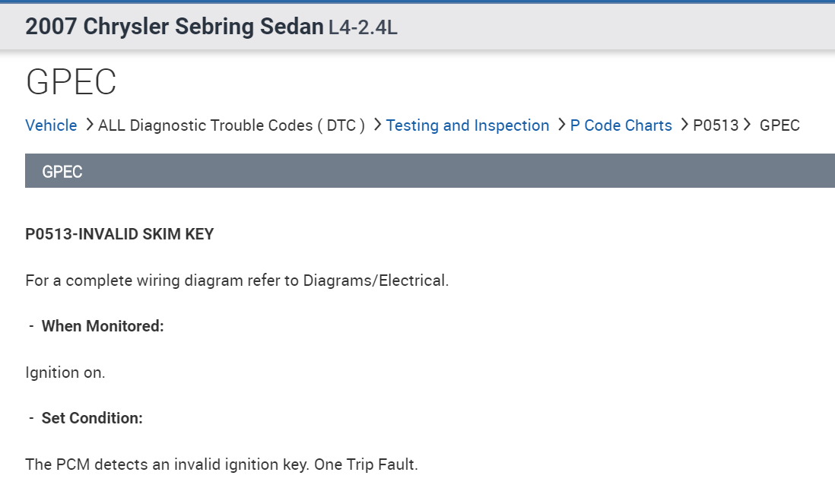Click the chevron before Testing and Inspection
This screenshot has height=504, width=835.
[378, 125]
